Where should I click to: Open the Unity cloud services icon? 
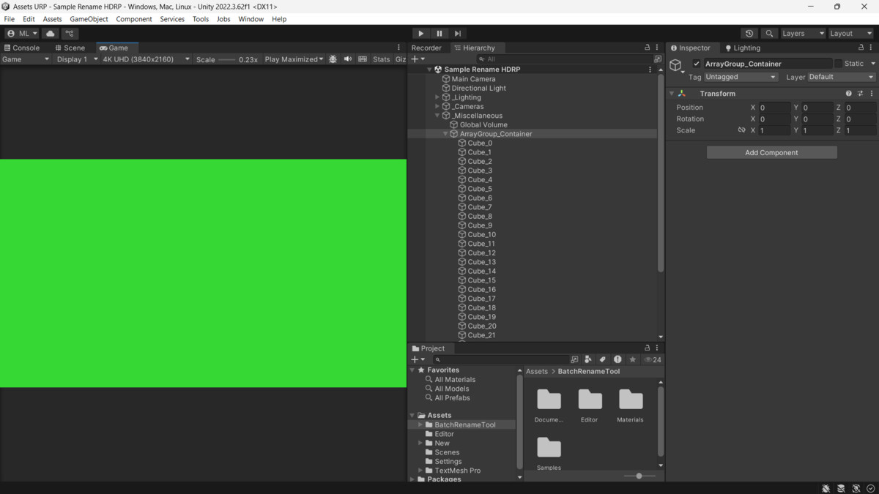(49, 33)
